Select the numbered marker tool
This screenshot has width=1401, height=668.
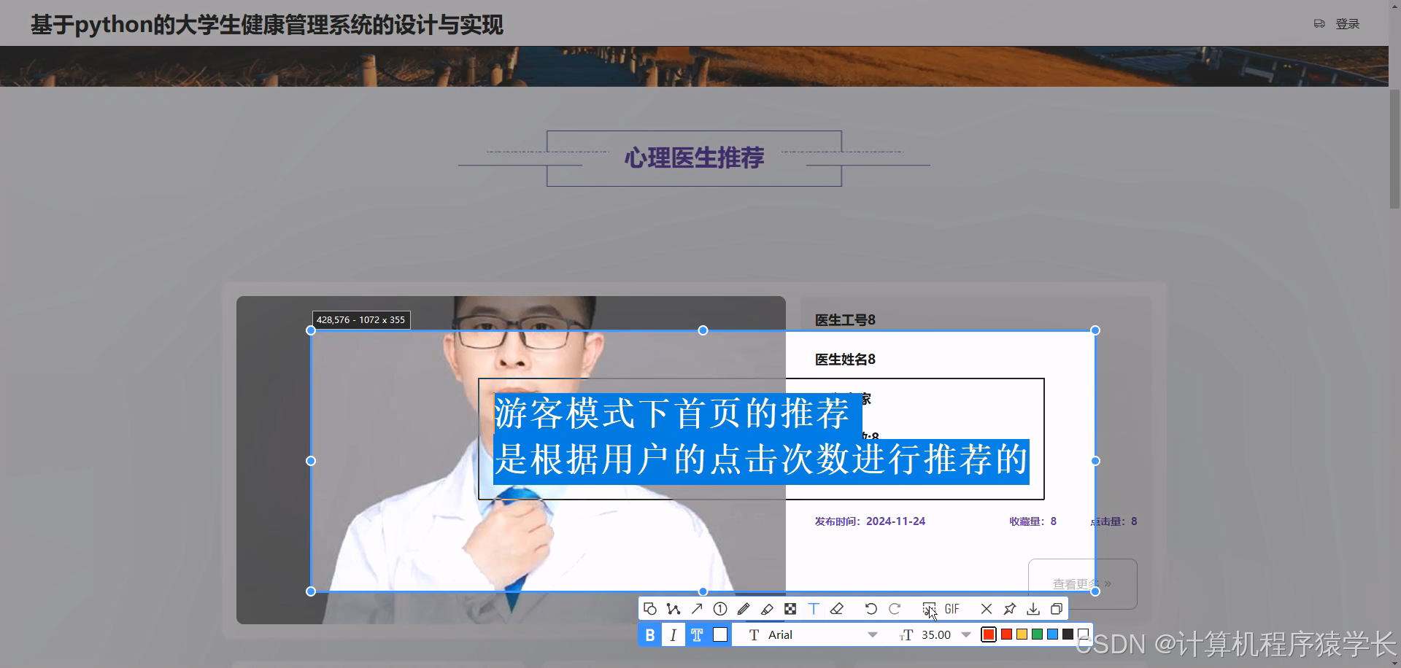coord(720,609)
